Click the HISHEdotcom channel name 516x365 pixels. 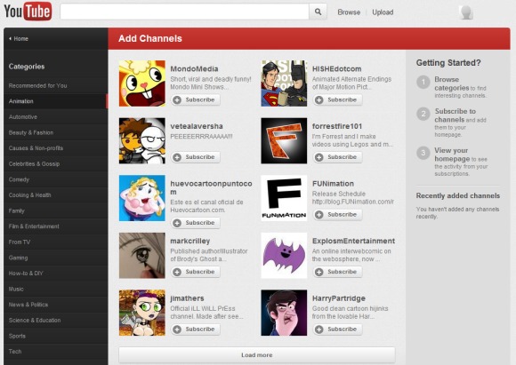[336, 69]
